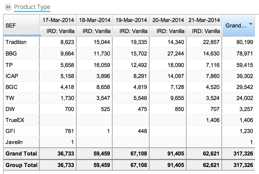Select the ICAP row label
The image size is (259, 174).
(12, 76)
